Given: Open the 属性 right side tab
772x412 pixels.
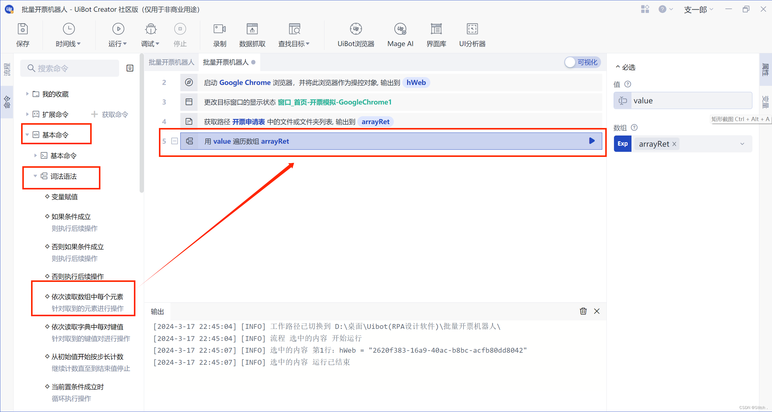Looking at the screenshot, I should [x=765, y=70].
